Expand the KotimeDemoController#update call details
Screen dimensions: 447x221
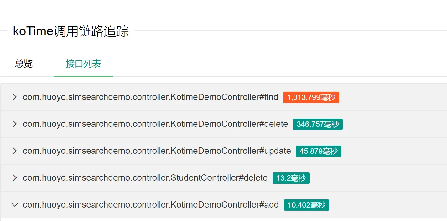[x=14, y=151]
